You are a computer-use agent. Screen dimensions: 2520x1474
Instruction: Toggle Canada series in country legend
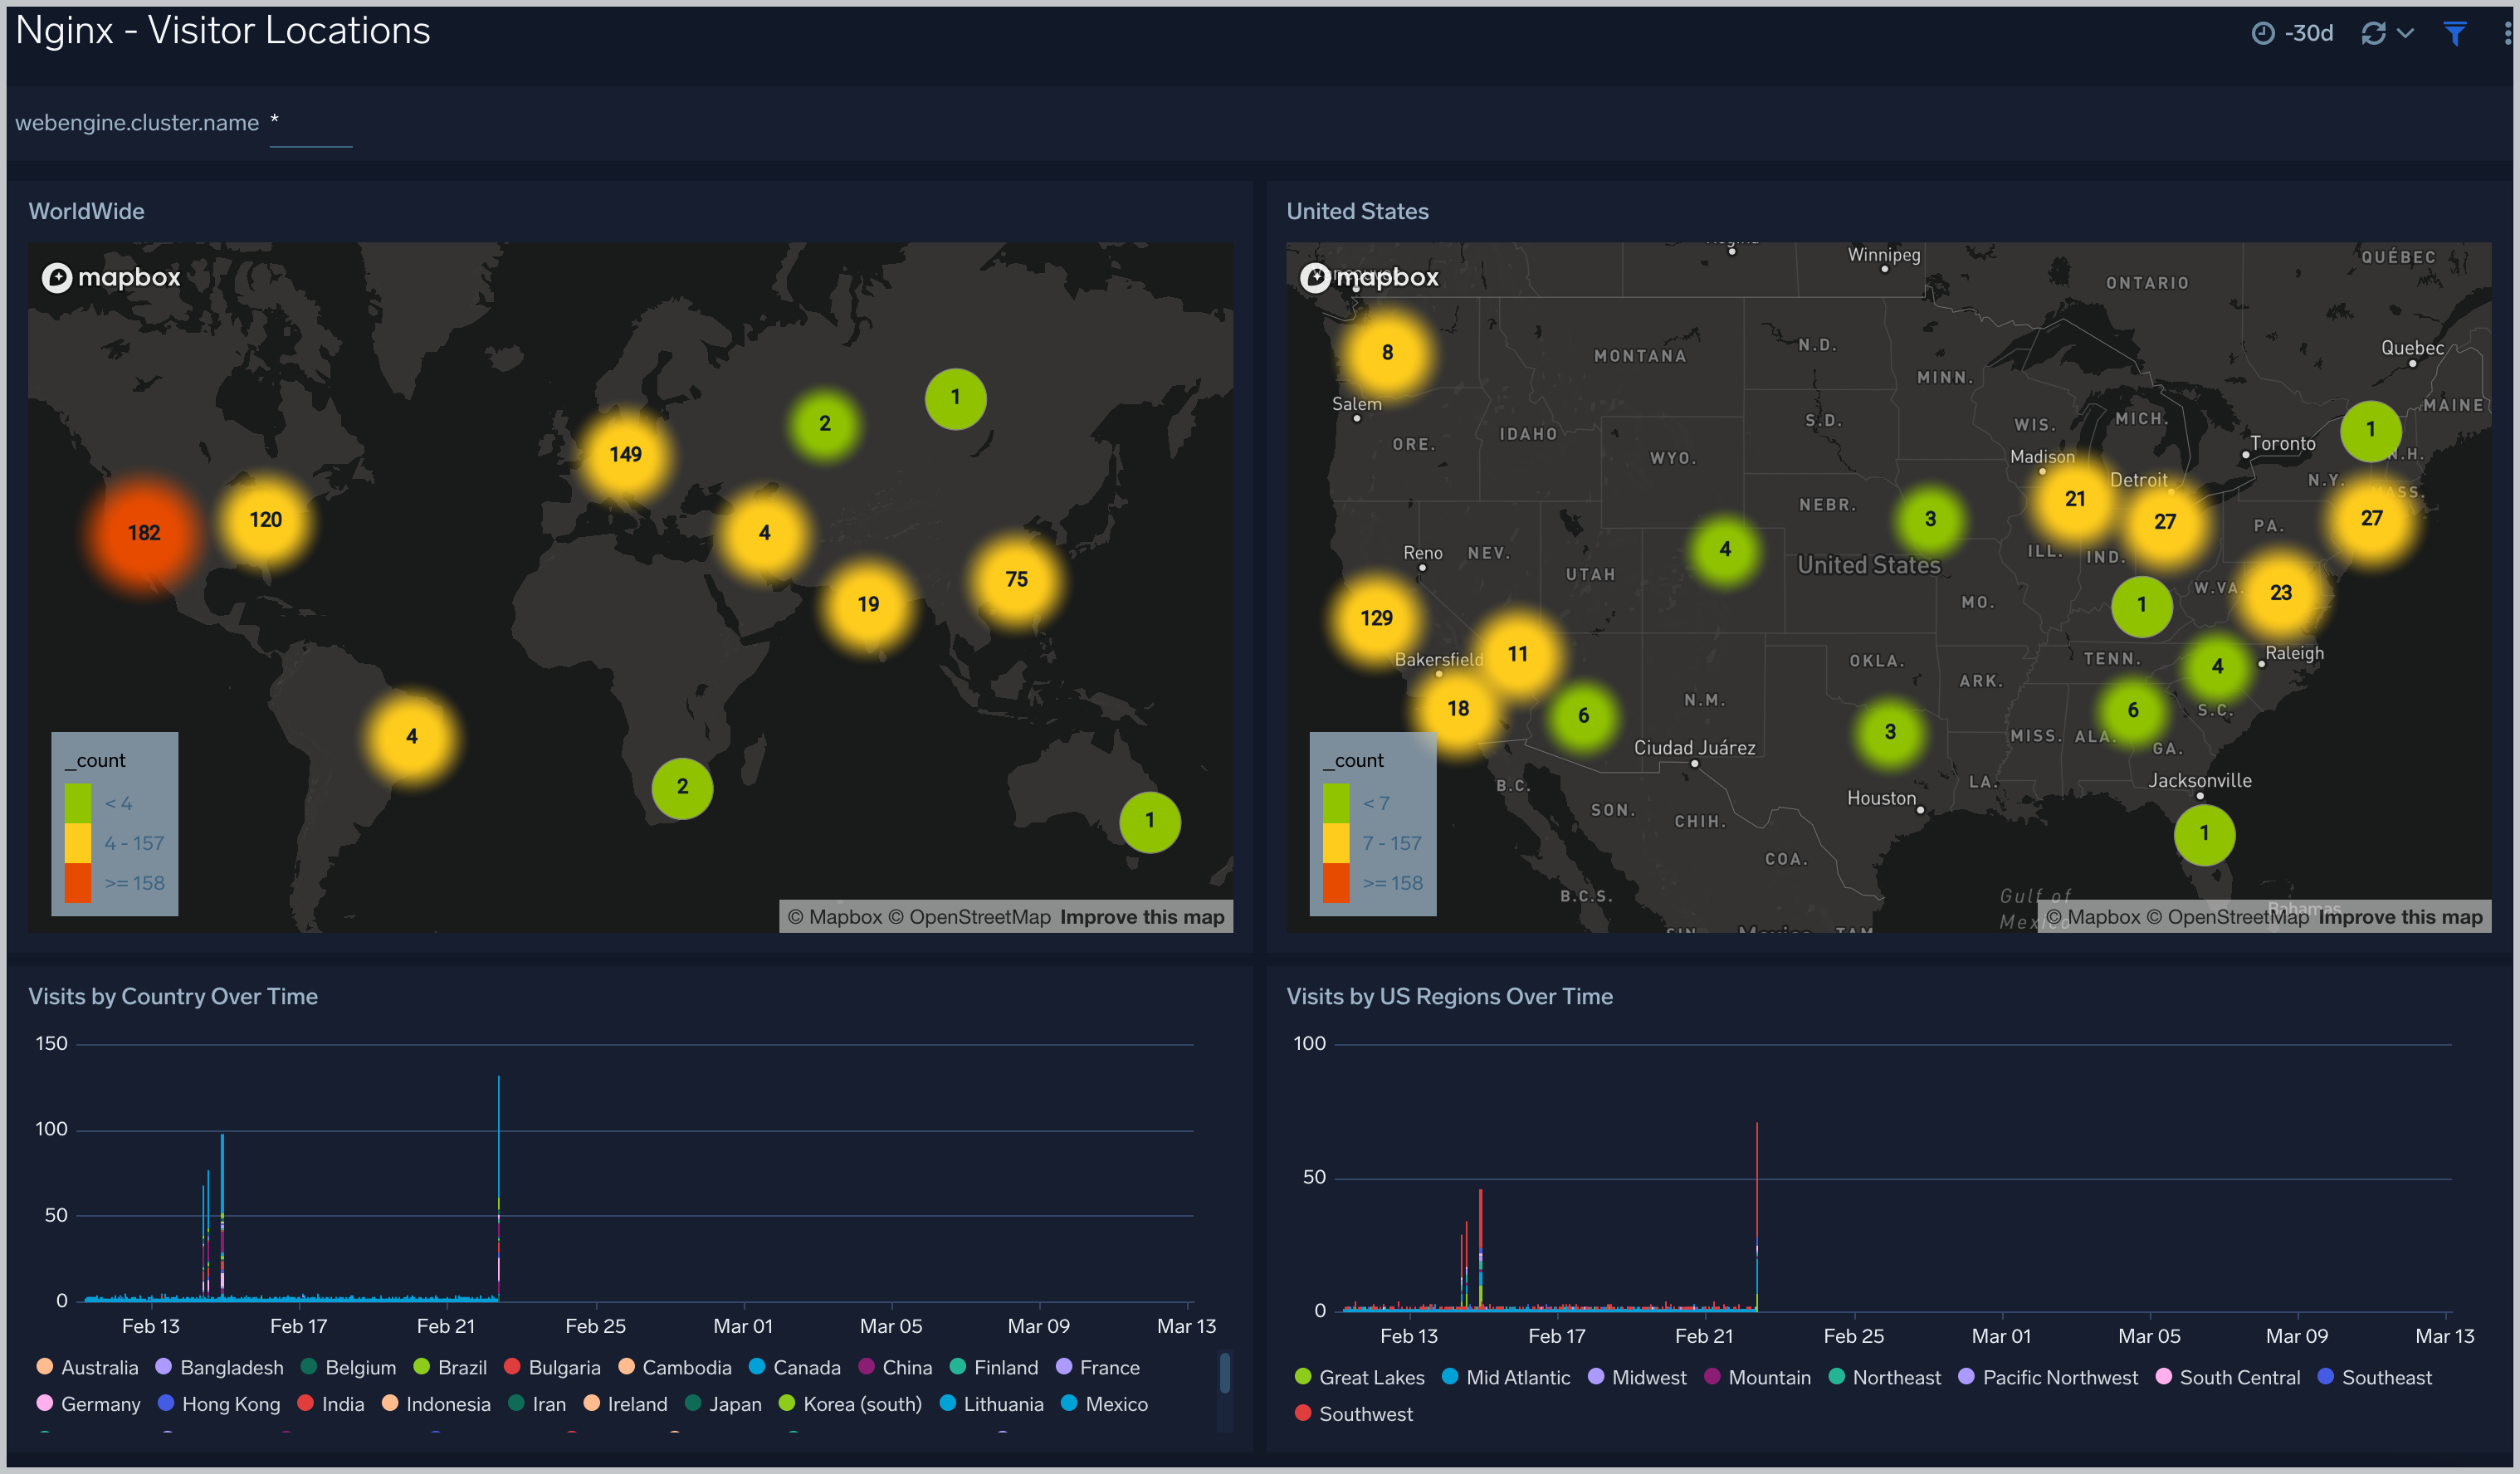795,1367
